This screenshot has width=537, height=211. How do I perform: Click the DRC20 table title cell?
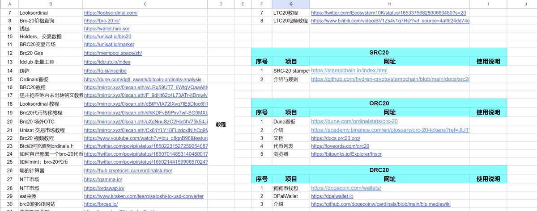pos(379,170)
